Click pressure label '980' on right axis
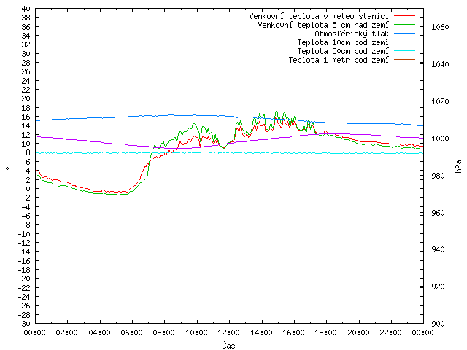 (x=438, y=176)
